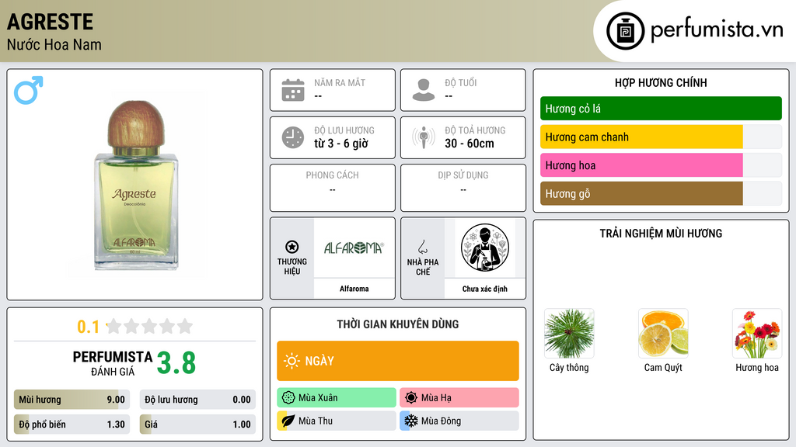This screenshot has width=796, height=447.
Task: Click the male gender symbol icon
Action: pyautogui.click(x=29, y=90)
